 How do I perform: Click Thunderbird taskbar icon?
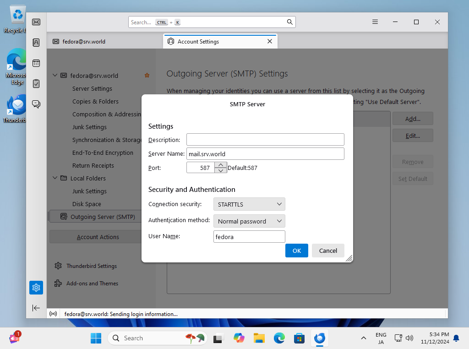tap(319, 338)
